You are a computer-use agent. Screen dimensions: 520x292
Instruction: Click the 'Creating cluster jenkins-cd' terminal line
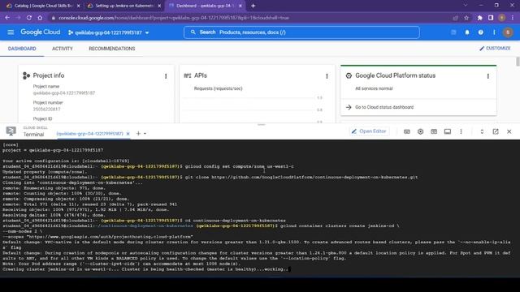coord(145,269)
